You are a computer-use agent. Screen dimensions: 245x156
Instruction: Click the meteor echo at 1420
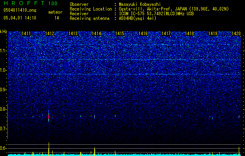(x=239, y=116)
